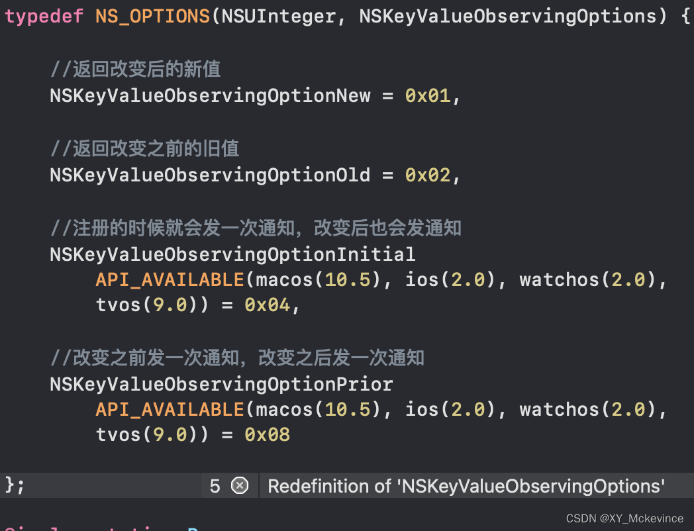Click the closing brace and semicolon
694x531 pixels.
point(16,485)
